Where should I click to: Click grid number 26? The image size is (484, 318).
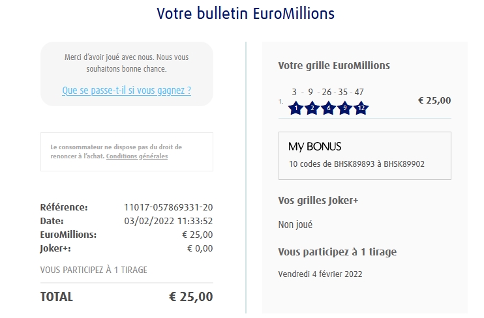tap(327, 92)
